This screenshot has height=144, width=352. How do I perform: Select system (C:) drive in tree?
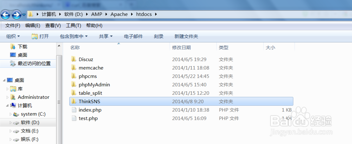(33, 114)
